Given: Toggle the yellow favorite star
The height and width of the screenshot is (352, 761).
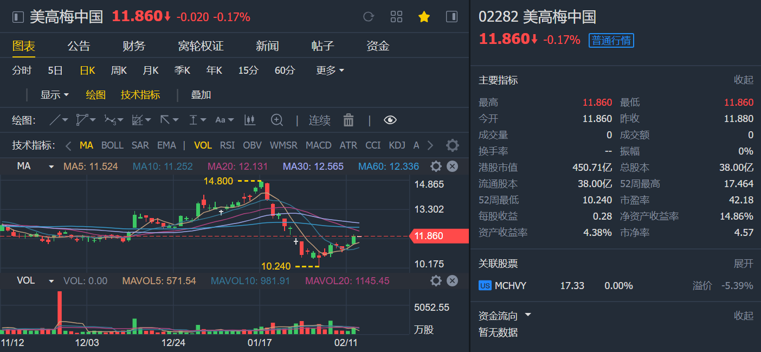Looking at the screenshot, I should click(x=424, y=17).
